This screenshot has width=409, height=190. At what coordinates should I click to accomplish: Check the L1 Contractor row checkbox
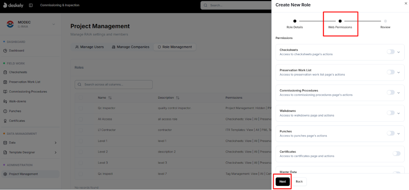[81, 130]
